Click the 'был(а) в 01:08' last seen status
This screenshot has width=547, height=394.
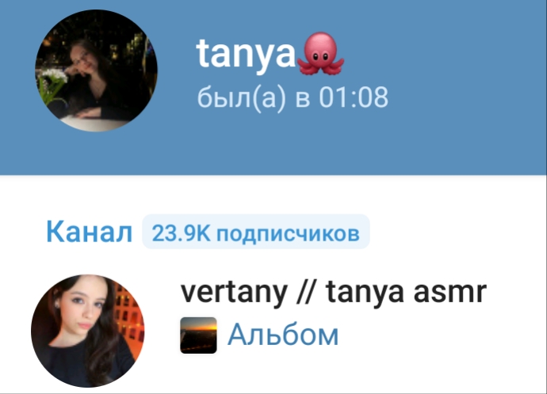point(293,97)
